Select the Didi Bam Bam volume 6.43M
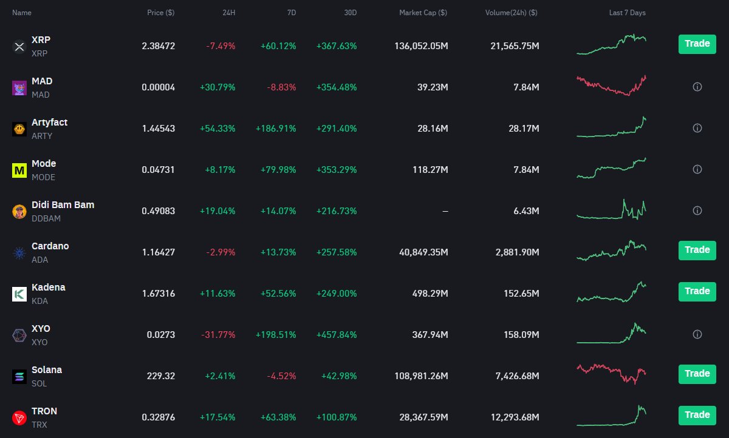The width and height of the screenshot is (729, 438). pyautogui.click(x=526, y=211)
